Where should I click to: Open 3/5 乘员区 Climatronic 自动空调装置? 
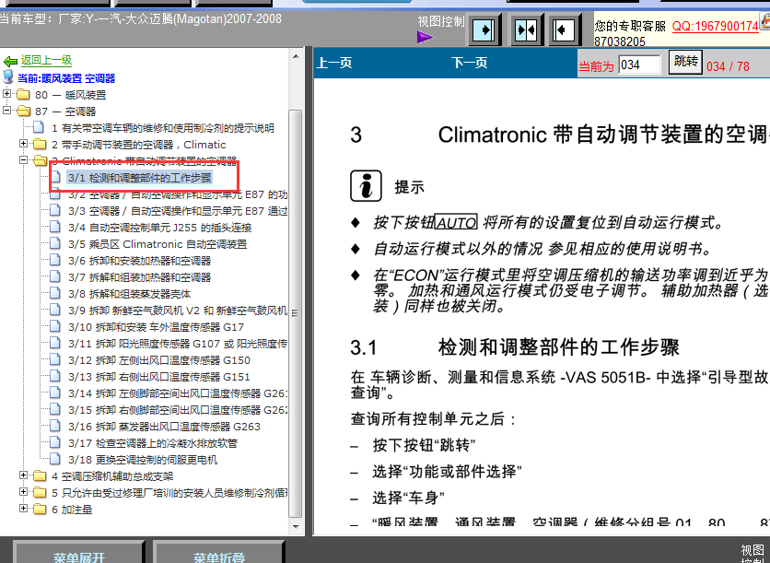click(x=157, y=244)
